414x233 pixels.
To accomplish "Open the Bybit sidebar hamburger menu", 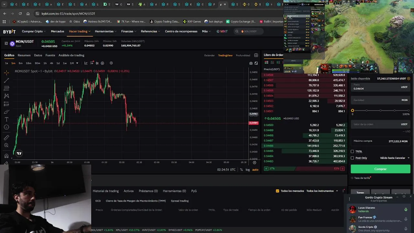I will coord(6,43).
